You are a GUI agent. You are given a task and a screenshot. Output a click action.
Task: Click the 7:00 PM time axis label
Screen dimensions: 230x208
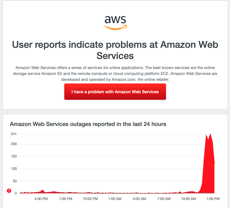[x=66, y=199]
